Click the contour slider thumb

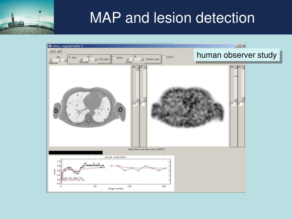pos(133,59)
